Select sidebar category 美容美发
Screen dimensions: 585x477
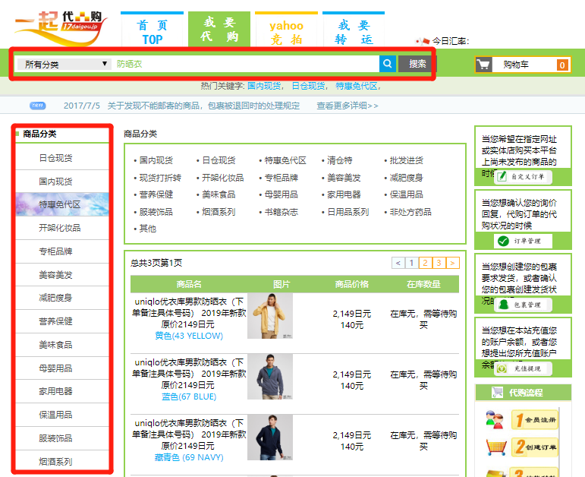[62, 275]
